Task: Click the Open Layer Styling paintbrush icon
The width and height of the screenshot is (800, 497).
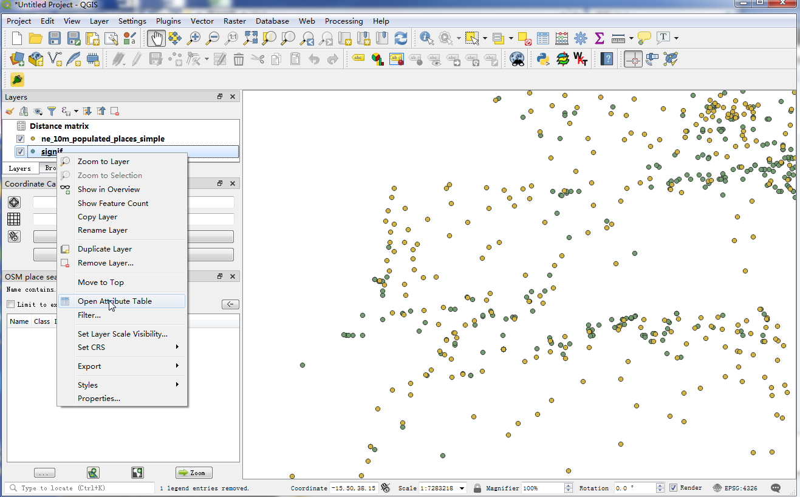Action: (x=10, y=111)
